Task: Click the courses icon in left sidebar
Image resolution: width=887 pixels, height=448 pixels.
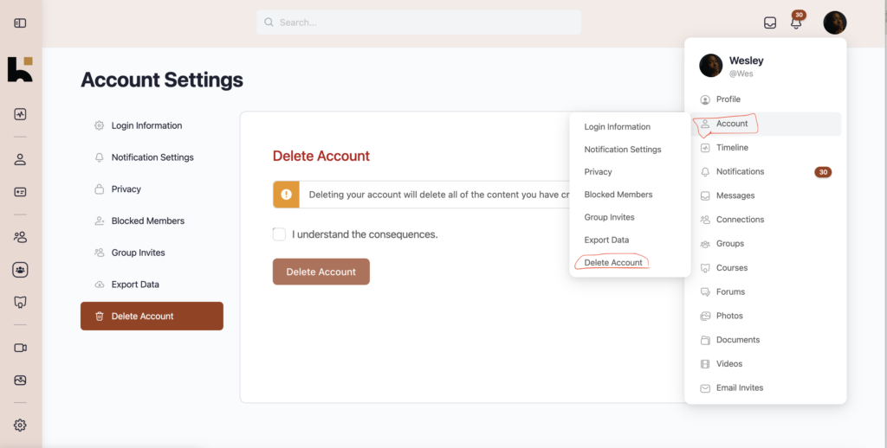Action: 20,302
